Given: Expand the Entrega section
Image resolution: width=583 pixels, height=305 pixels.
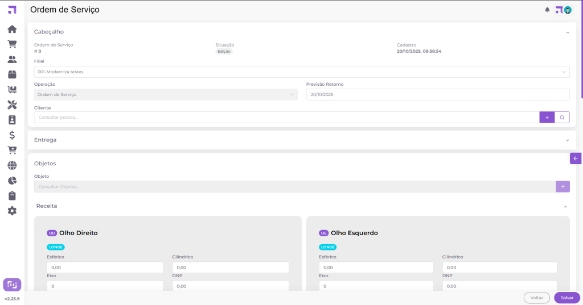Looking at the screenshot, I should [x=567, y=140].
